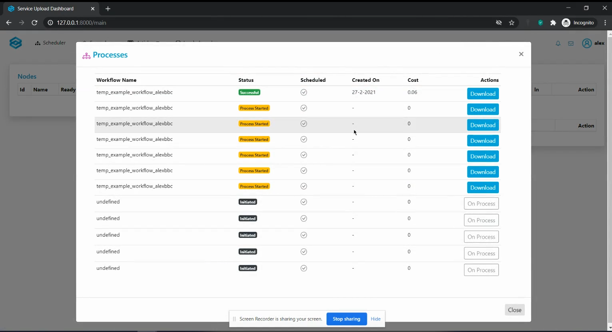Viewport: 612px width, 332px height.
Task: Click Stop sharing in screen recorder bar
Action: pos(346,319)
